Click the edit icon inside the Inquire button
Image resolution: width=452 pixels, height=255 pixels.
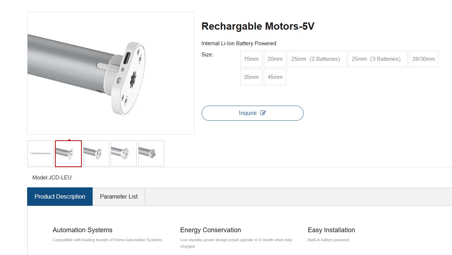point(263,113)
